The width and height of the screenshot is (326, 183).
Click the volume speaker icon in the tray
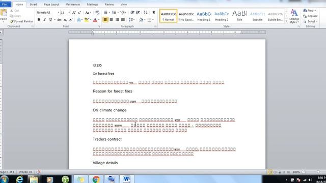[x=310, y=179]
